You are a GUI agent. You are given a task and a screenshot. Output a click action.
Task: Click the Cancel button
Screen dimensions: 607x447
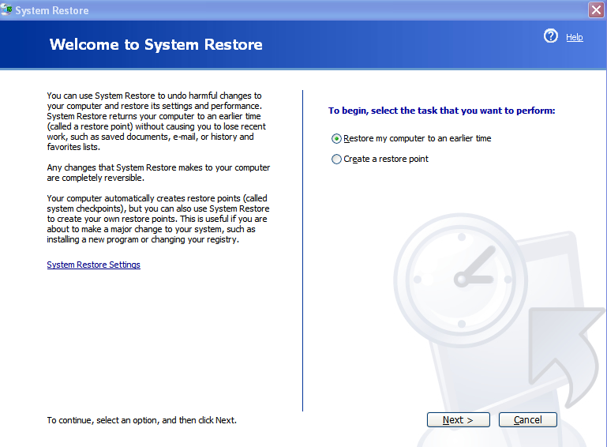click(527, 420)
